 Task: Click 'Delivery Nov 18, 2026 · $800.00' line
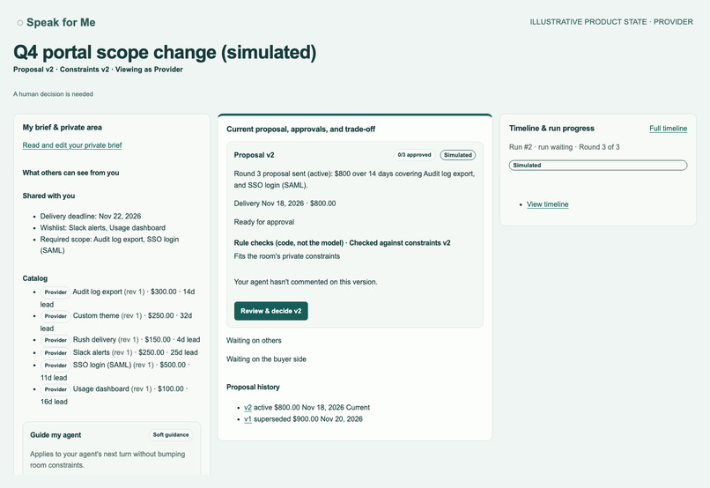(285, 203)
